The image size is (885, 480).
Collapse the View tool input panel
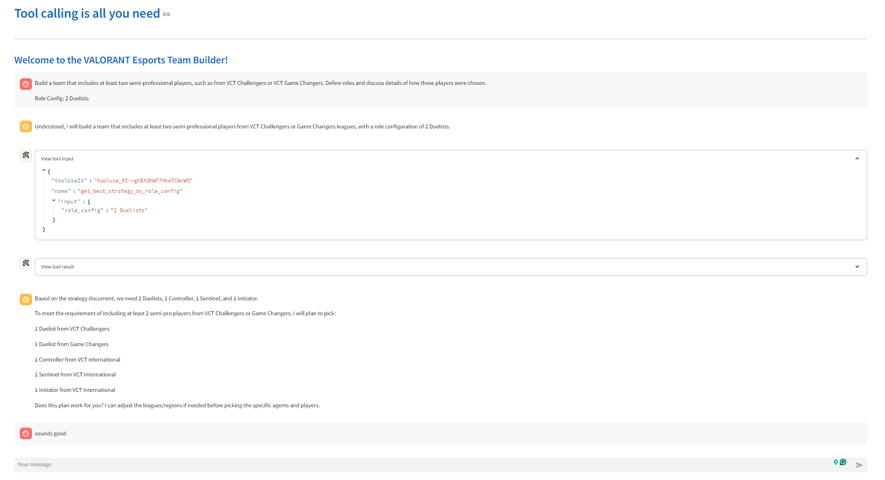point(857,159)
